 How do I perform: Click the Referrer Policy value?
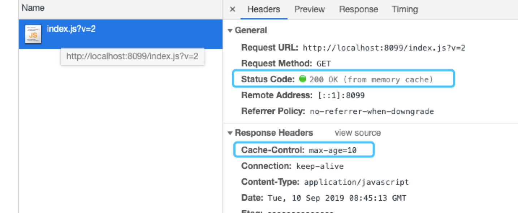pyautogui.click(x=372, y=112)
